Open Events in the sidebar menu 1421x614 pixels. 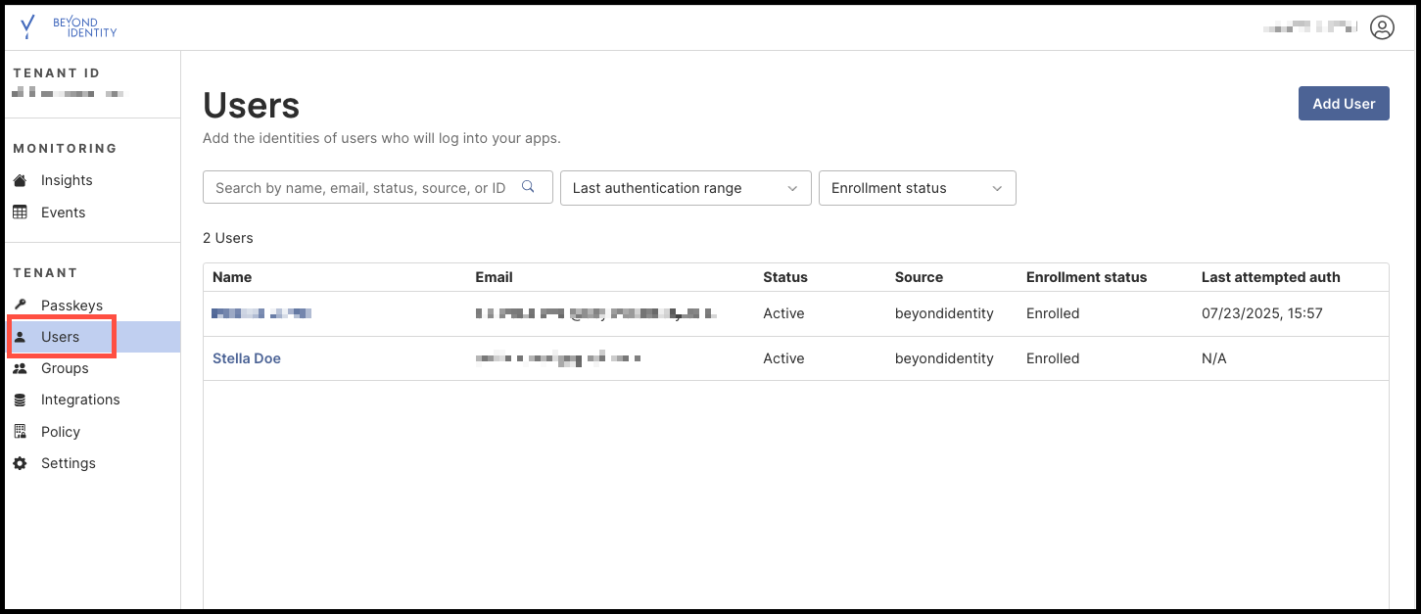click(x=63, y=213)
